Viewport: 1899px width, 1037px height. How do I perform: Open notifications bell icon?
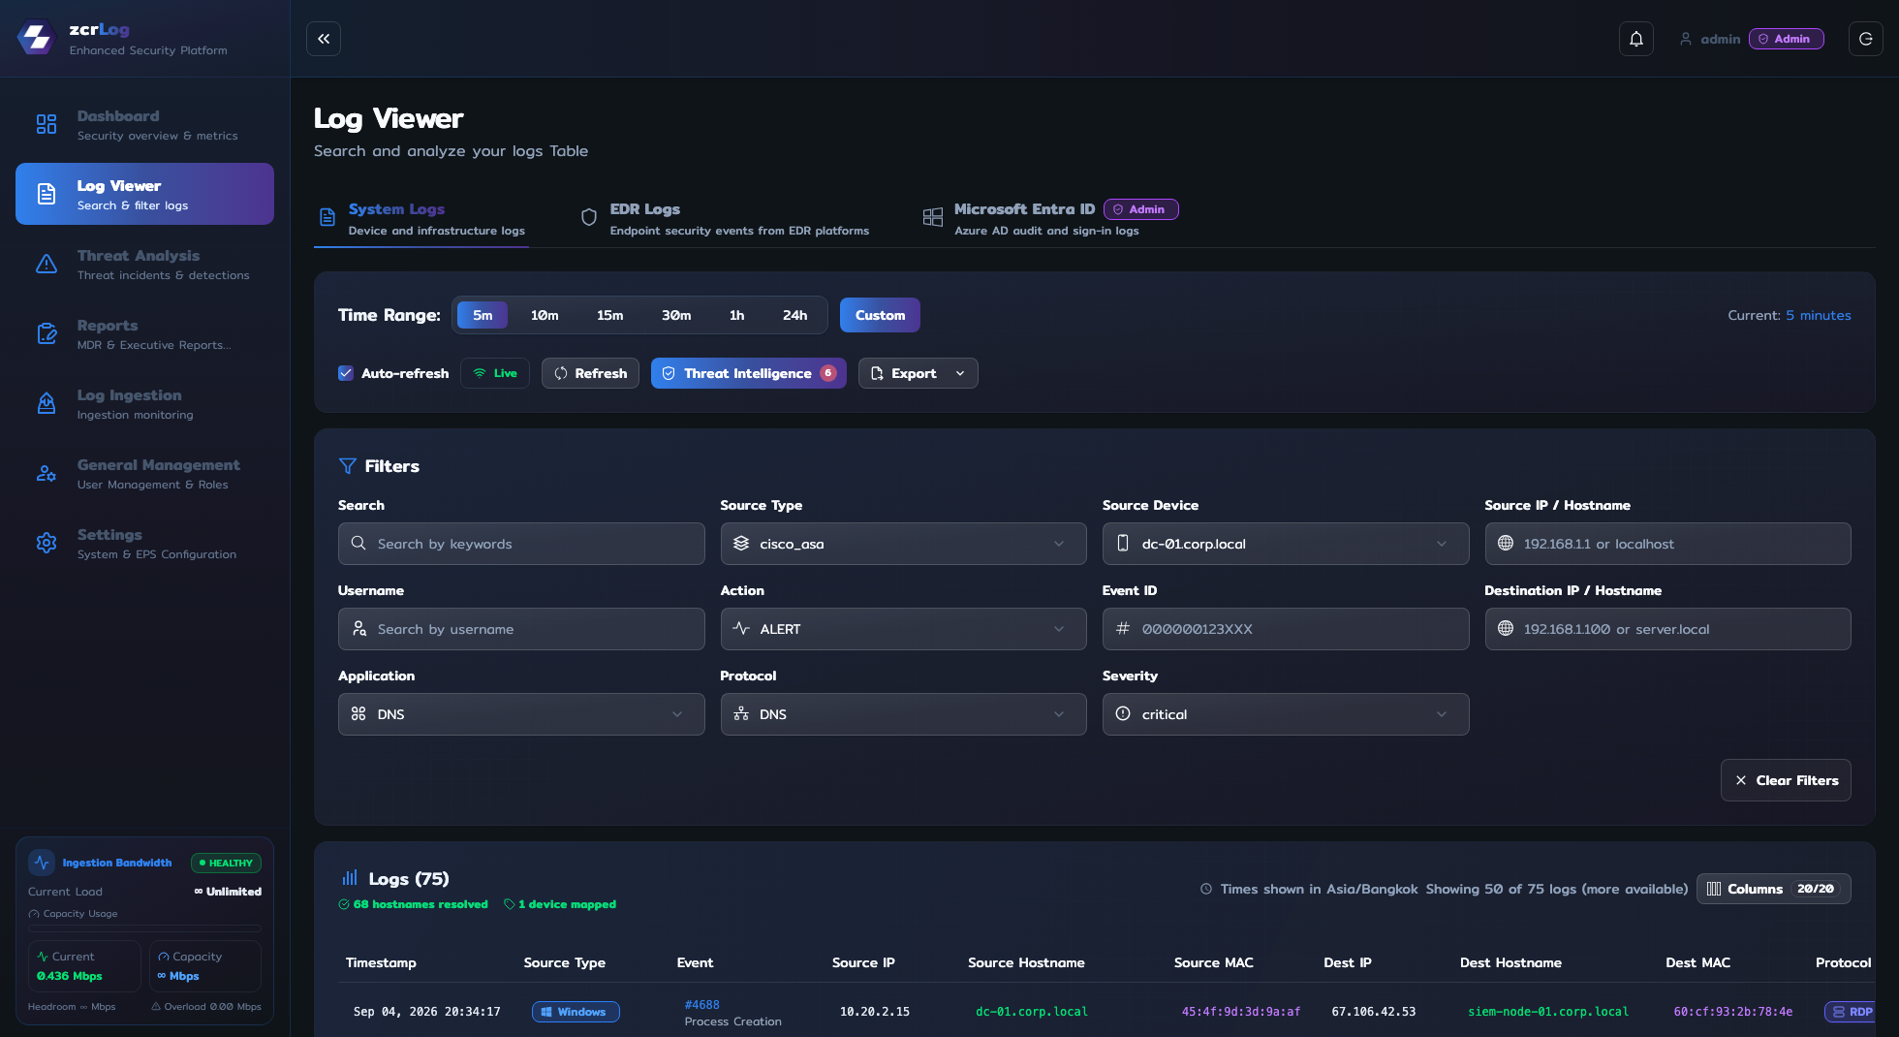tap(1636, 39)
